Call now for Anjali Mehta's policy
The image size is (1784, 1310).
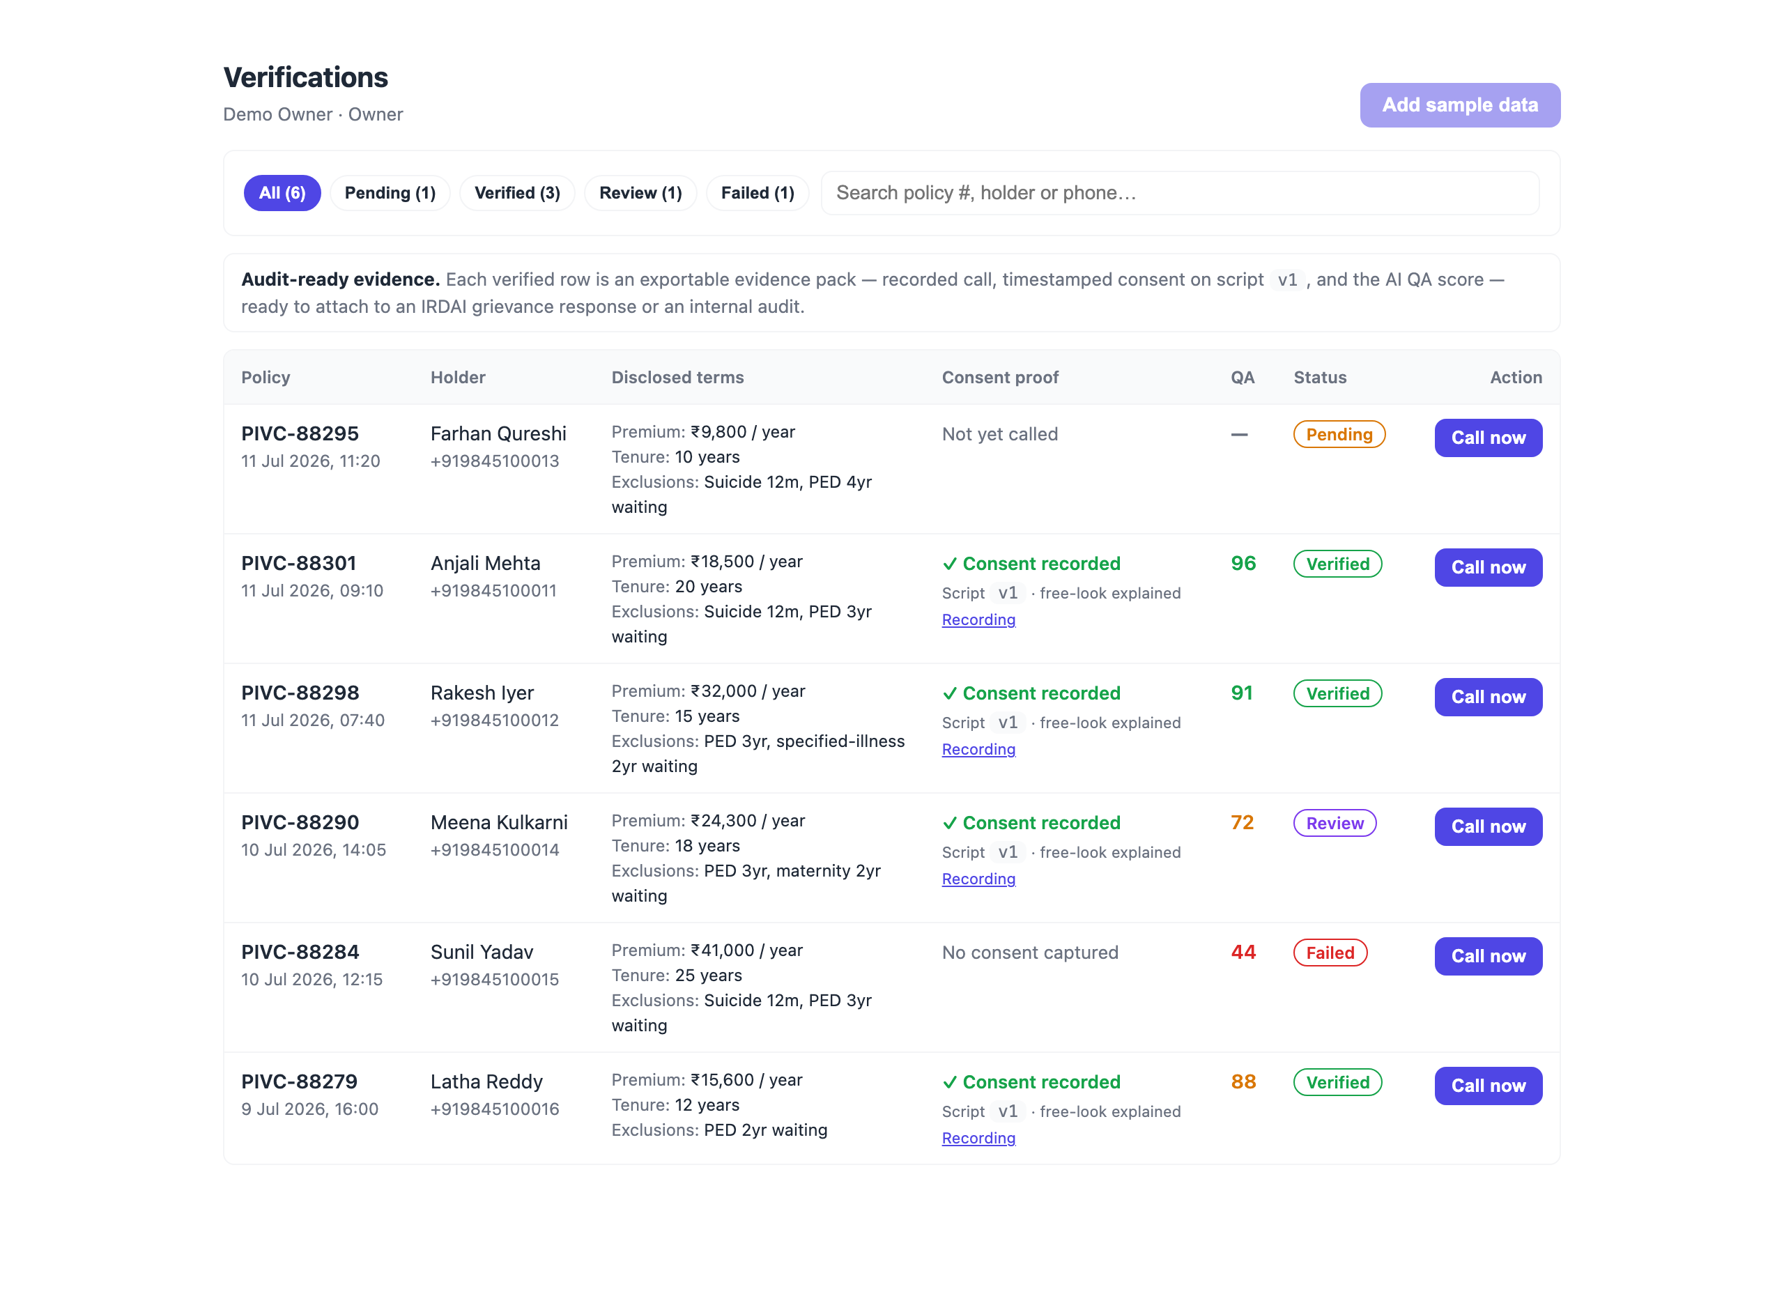pos(1487,567)
